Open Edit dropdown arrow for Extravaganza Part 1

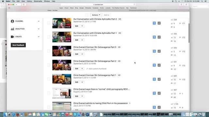(82, 82)
